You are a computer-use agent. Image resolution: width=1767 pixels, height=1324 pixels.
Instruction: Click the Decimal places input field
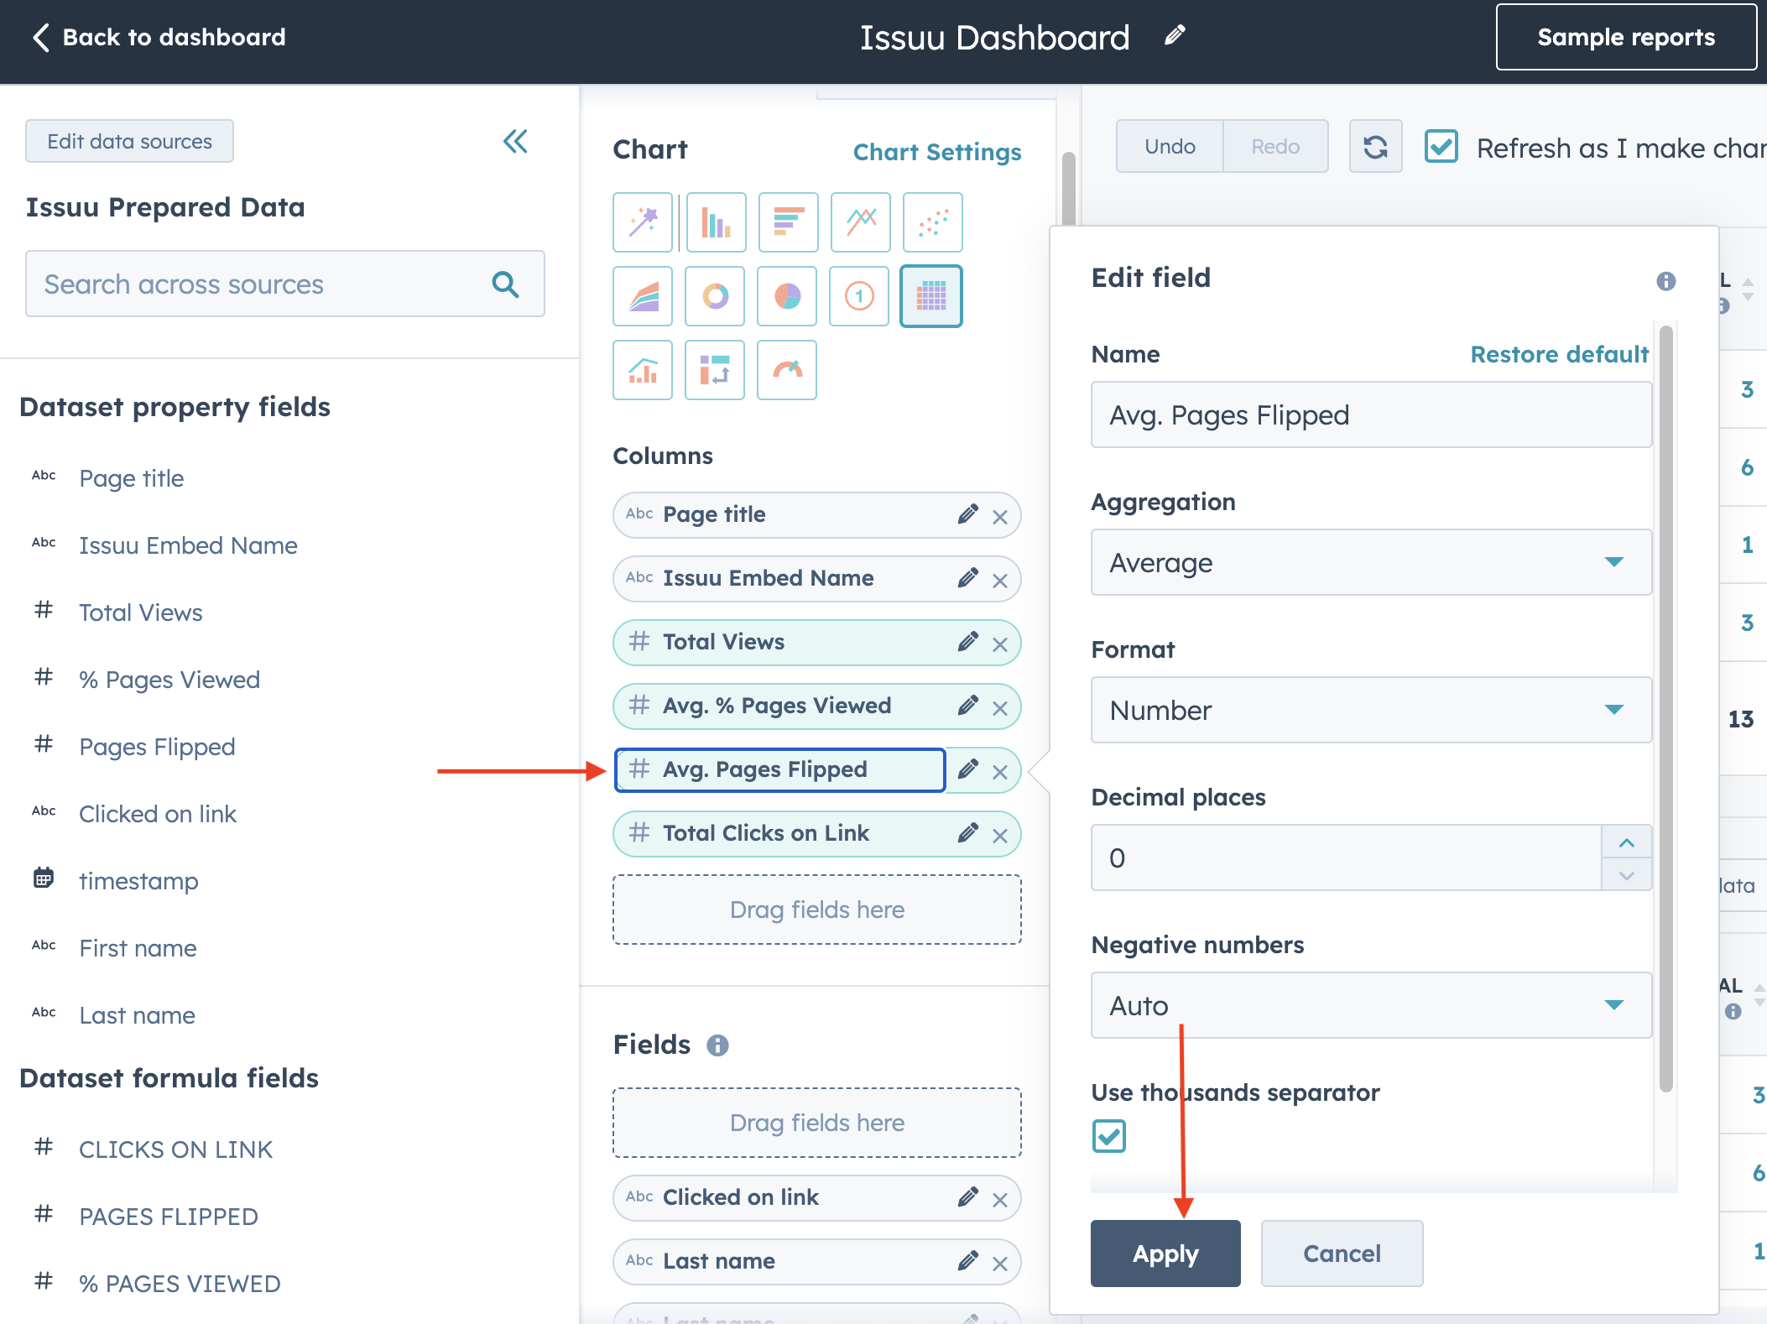pyautogui.click(x=1347, y=857)
